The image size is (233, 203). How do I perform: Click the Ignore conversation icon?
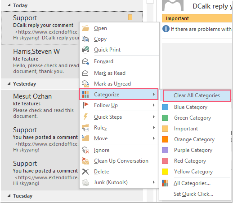pyautogui.click(x=85, y=150)
